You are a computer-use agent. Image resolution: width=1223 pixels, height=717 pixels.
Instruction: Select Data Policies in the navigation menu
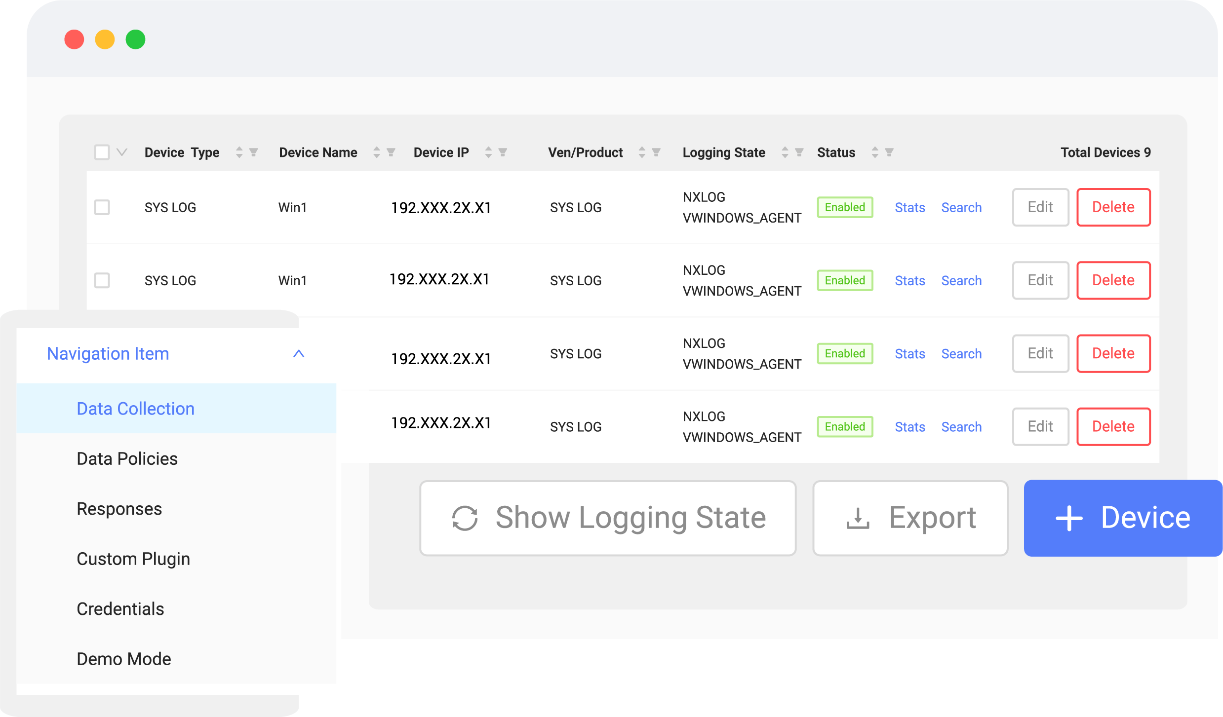click(x=127, y=458)
